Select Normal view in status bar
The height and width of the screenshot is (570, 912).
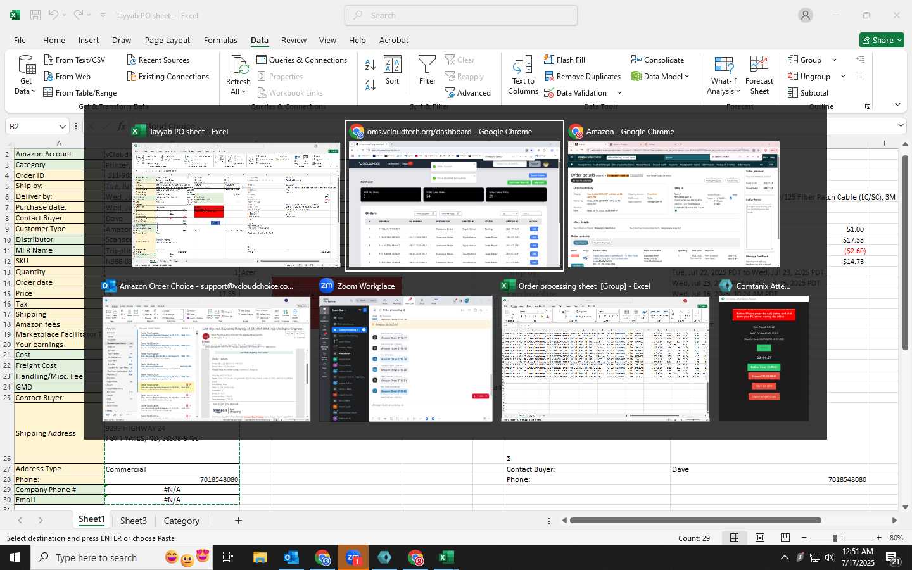(x=735, y=538)
